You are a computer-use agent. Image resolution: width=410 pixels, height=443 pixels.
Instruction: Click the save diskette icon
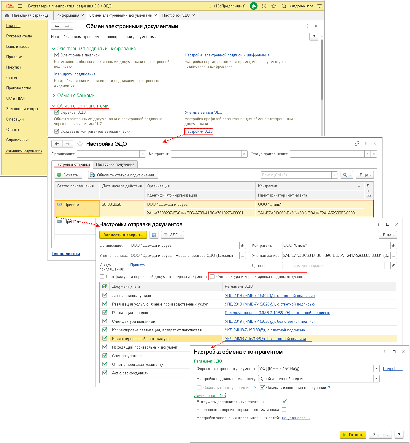[154, 235]
